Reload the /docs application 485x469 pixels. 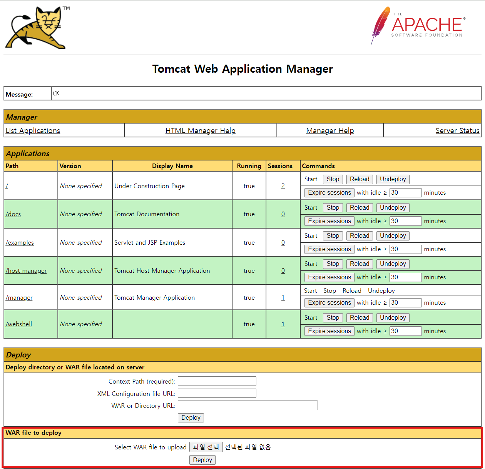[360, 208]
